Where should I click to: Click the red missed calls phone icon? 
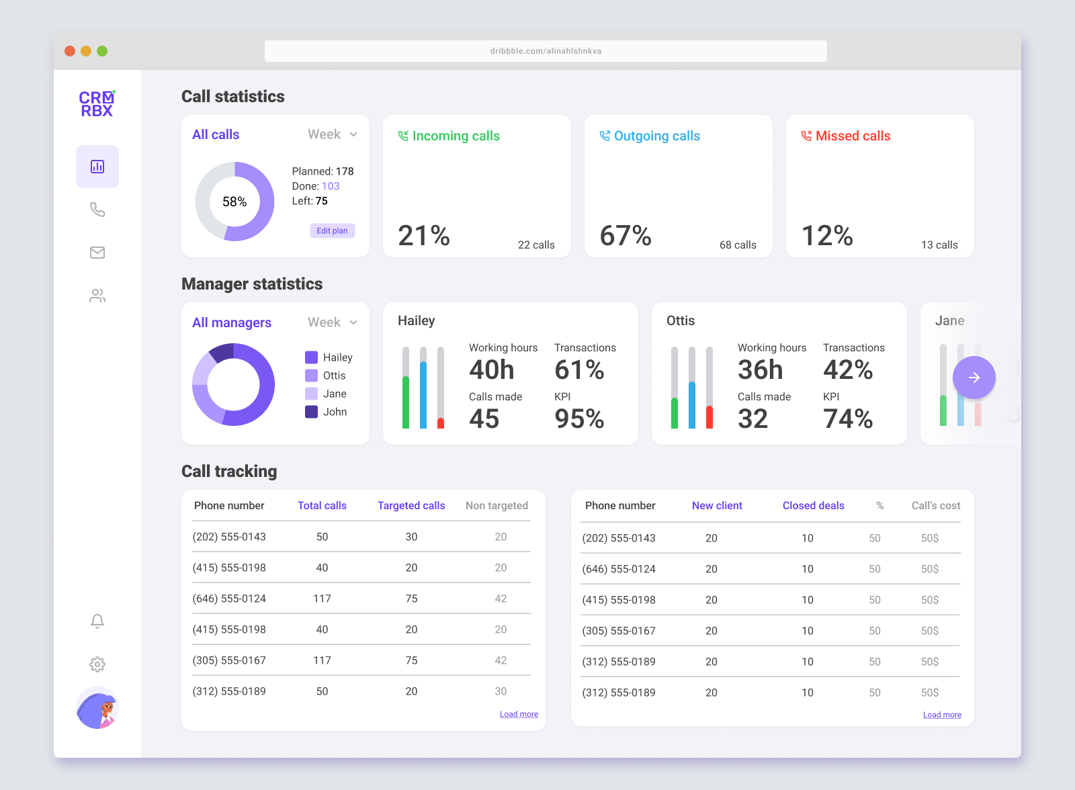click(805, 136)
